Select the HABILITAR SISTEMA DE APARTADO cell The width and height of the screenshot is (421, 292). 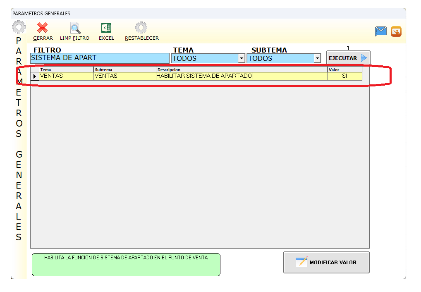point(241,76)
